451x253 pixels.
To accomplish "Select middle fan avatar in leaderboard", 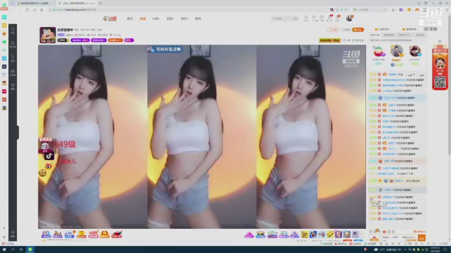I will (x=396, y=51).
